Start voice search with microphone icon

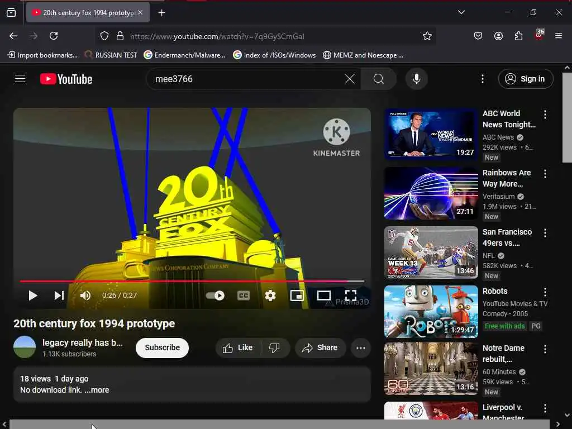[417, 79]
